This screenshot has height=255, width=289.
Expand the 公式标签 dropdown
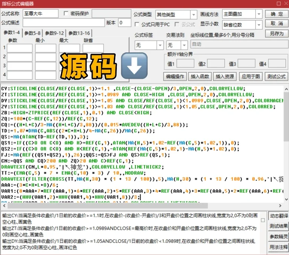pos(160,45)
